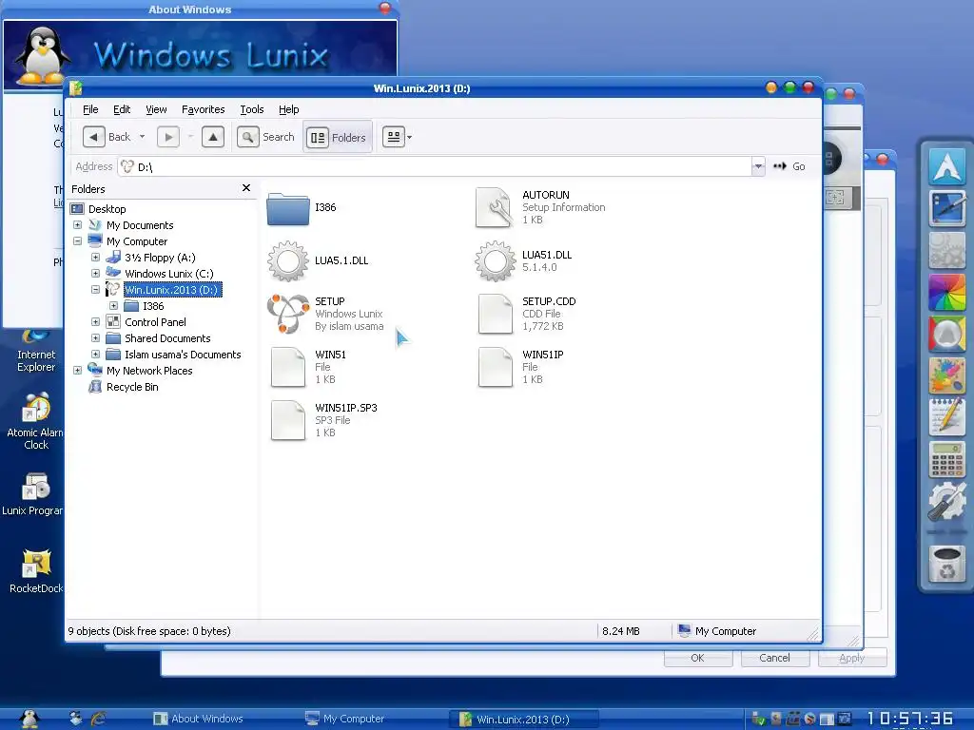This screenshot has width=974, height=730.
Task: Expand My Network Places node
Action: point(78,371)
